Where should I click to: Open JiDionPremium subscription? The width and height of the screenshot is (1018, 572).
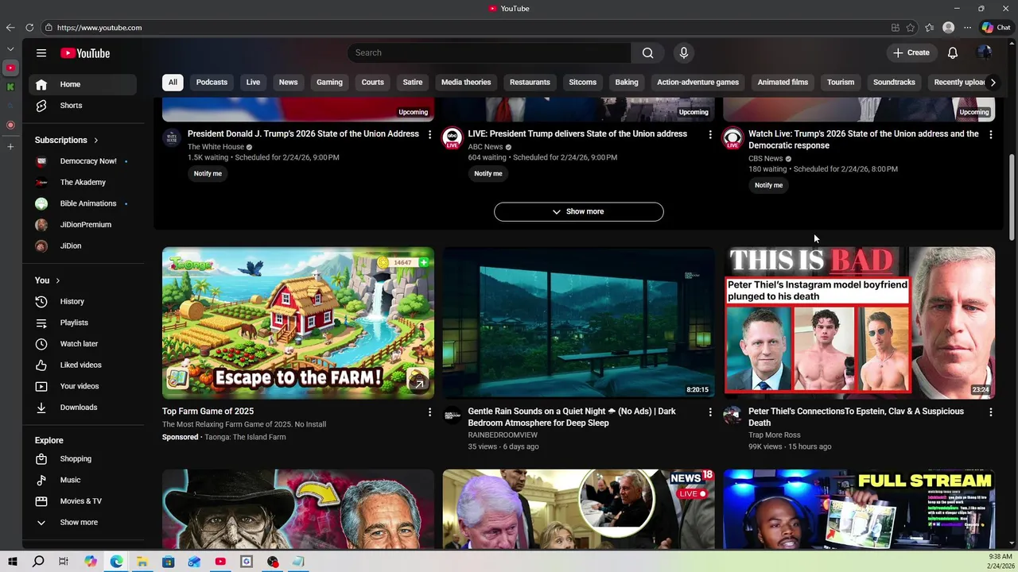tap(83, 225)
